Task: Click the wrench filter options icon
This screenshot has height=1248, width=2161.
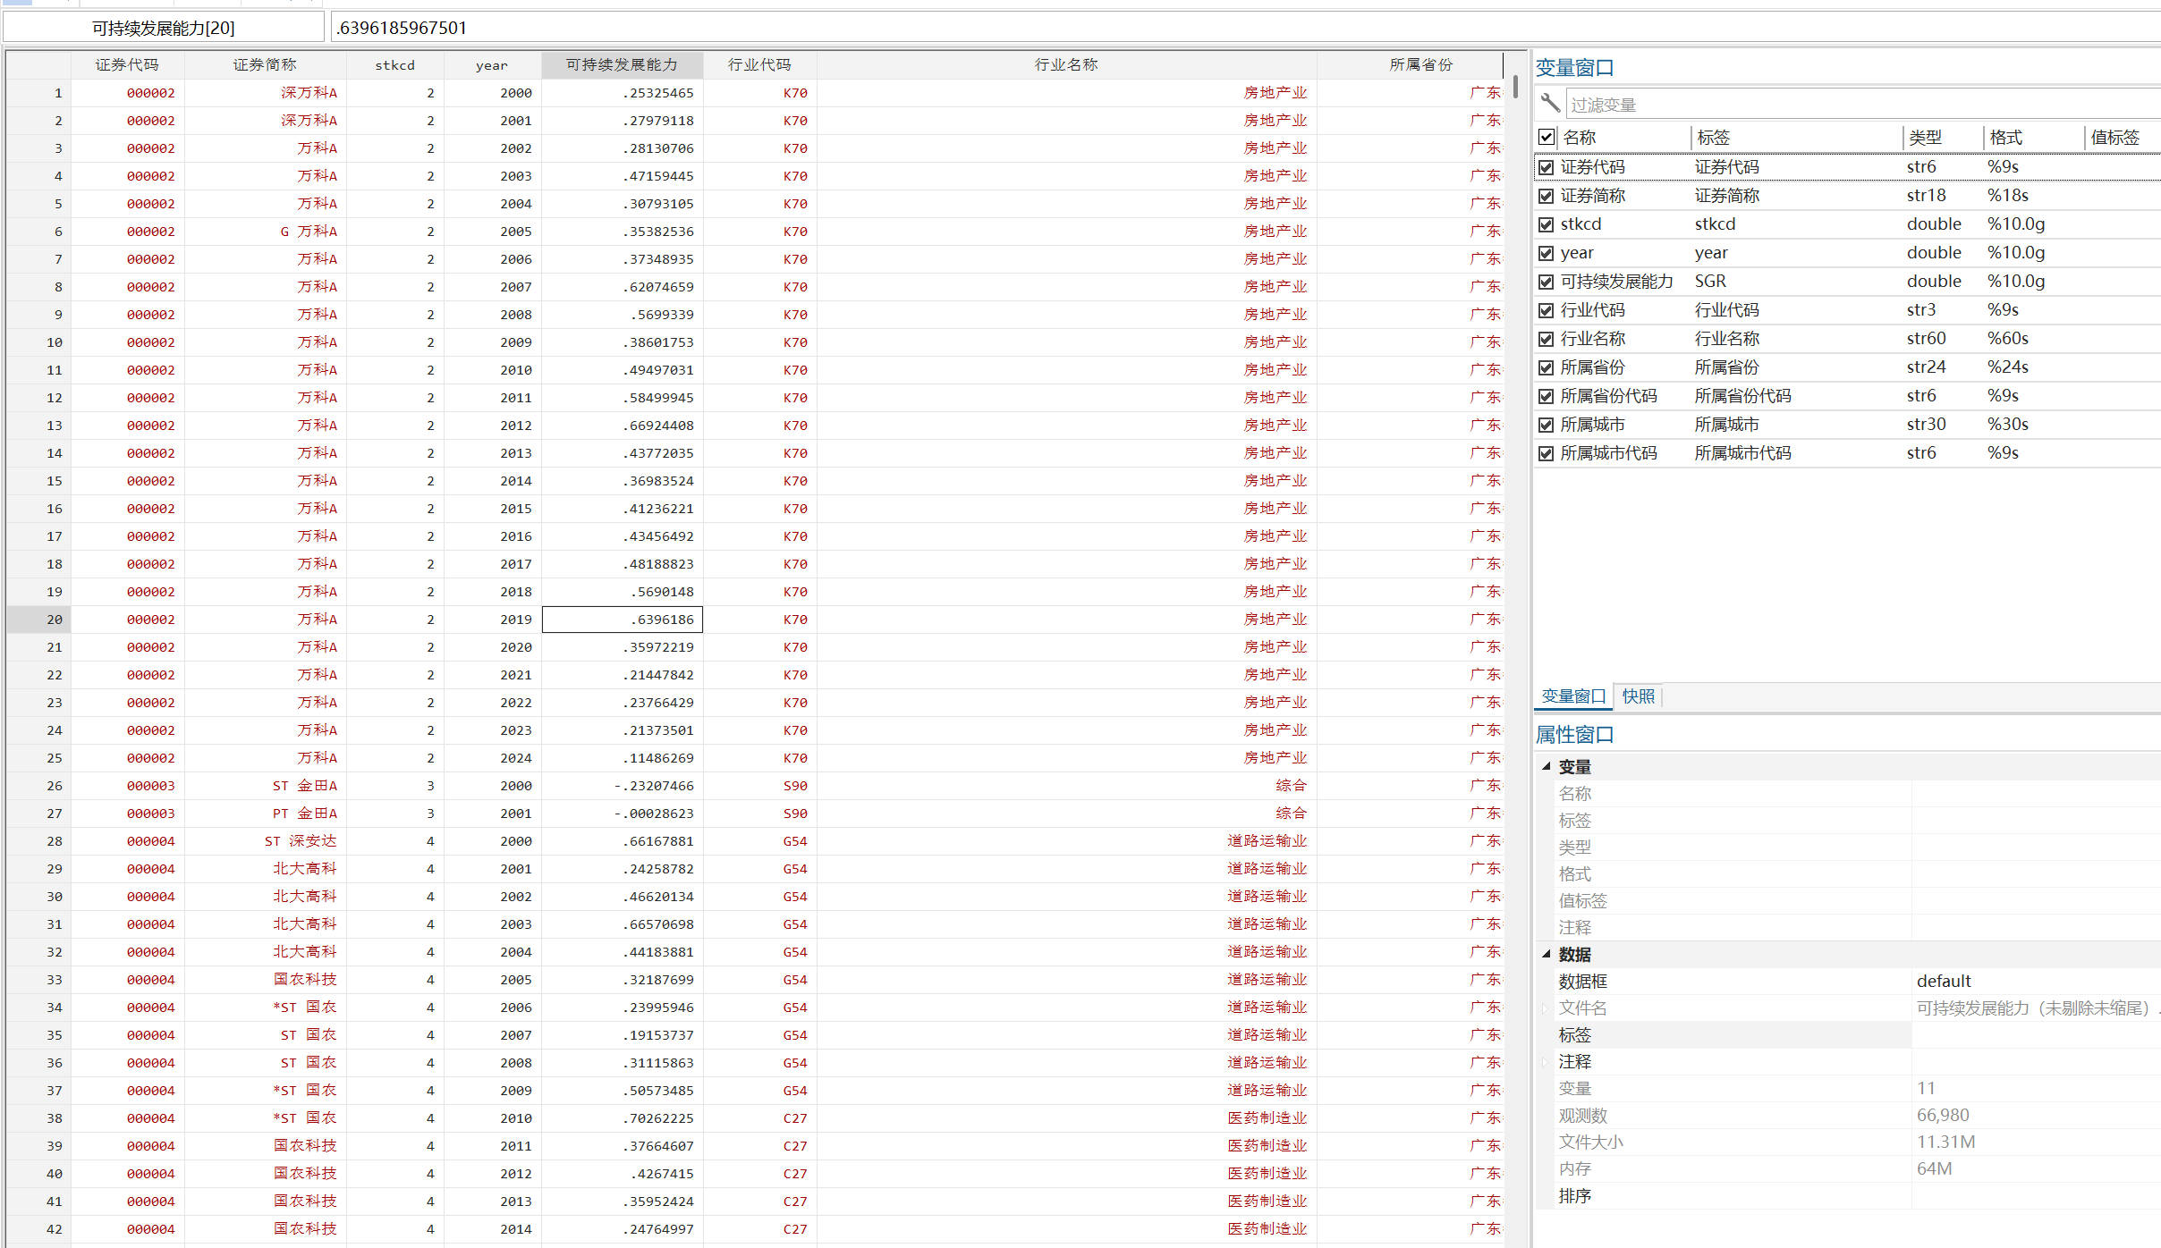Action: coord(1550,104)
